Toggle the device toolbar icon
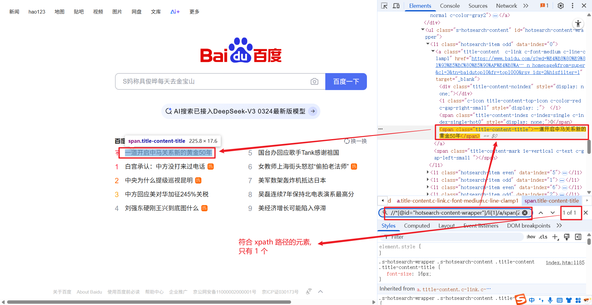The height and width of the screenshot is (305, 592). pos(396,6)
